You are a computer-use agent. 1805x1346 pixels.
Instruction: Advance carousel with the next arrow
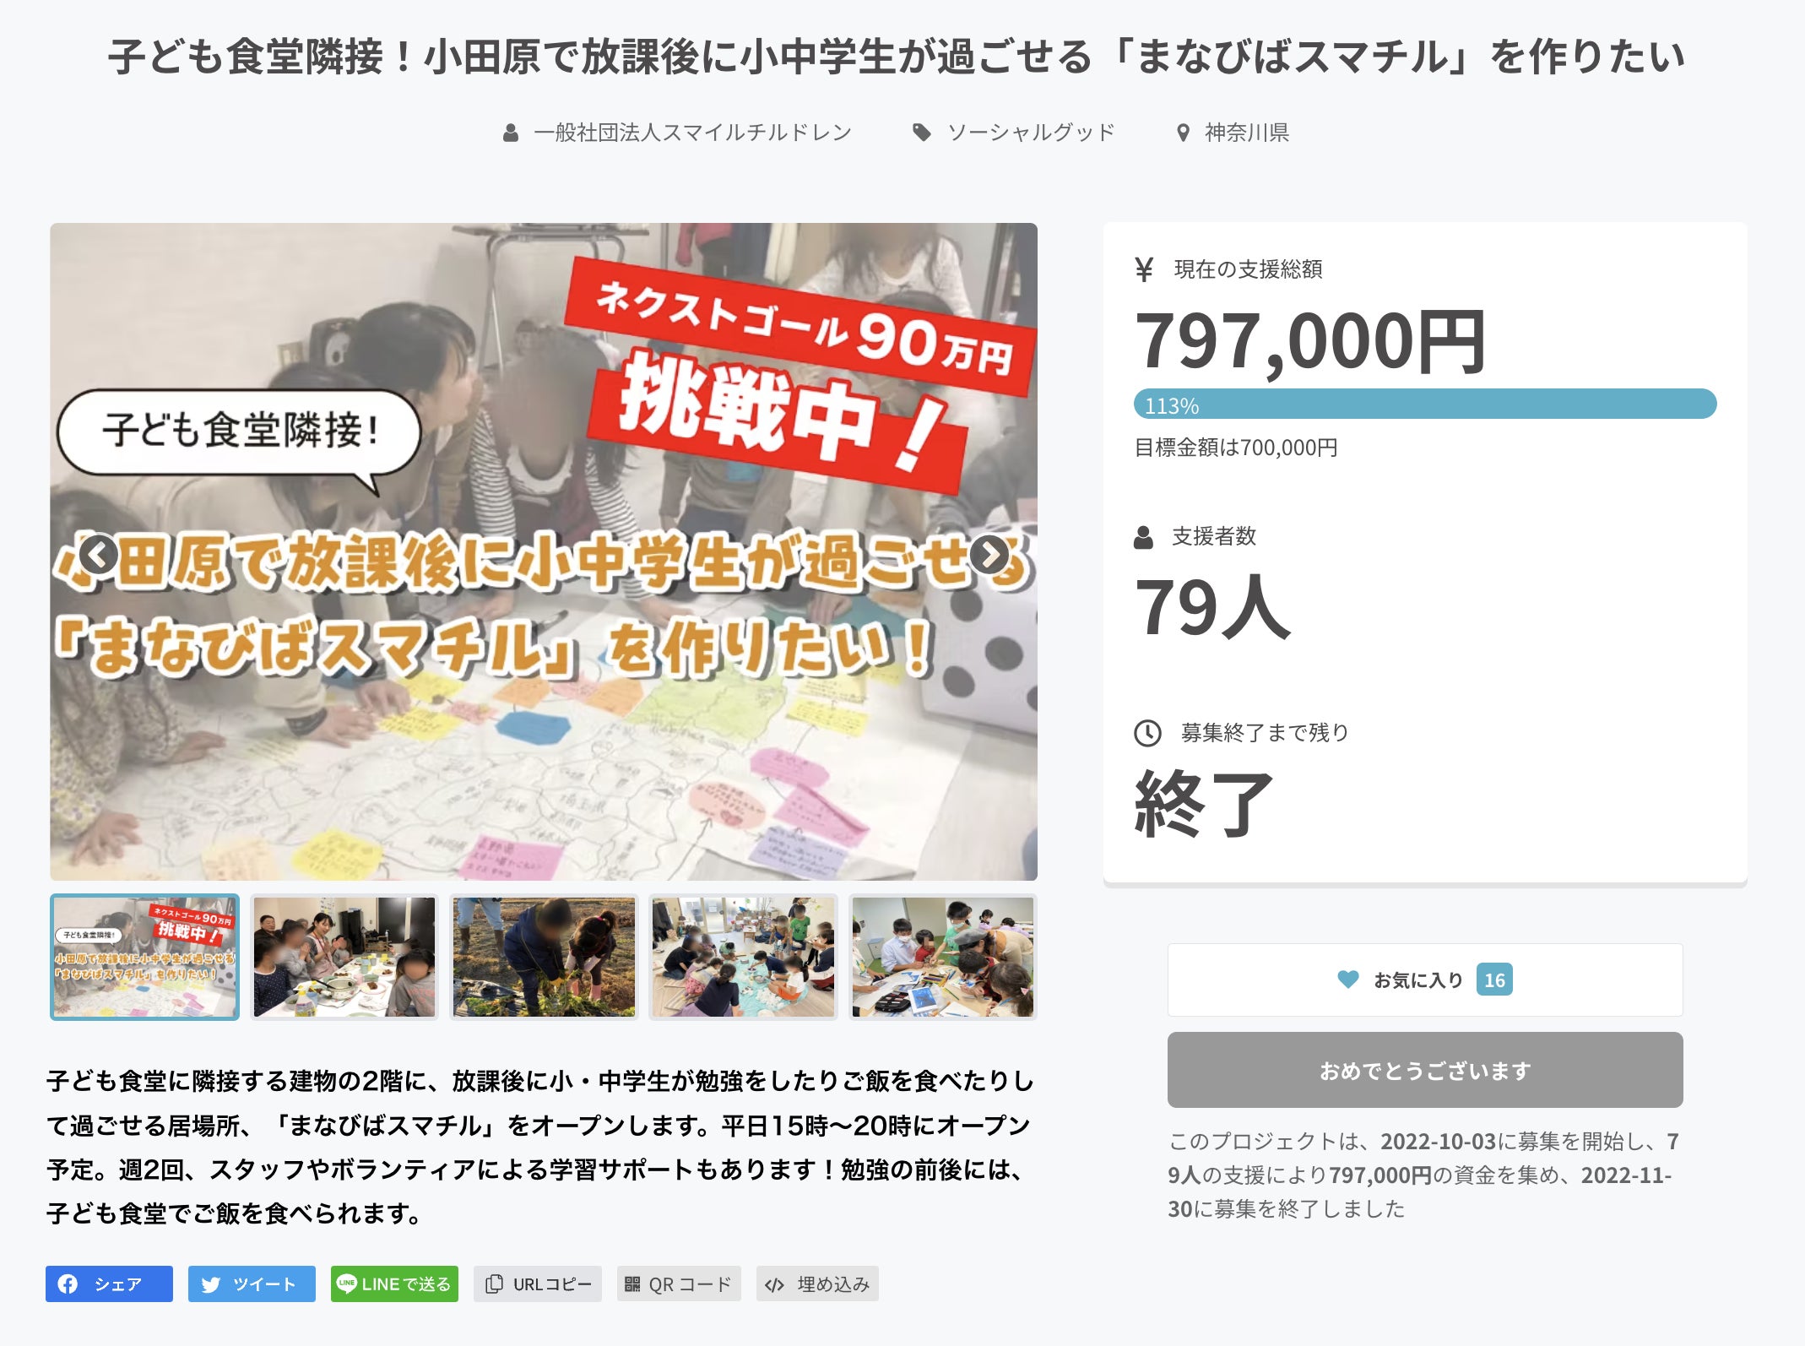(x=989, y=555)
